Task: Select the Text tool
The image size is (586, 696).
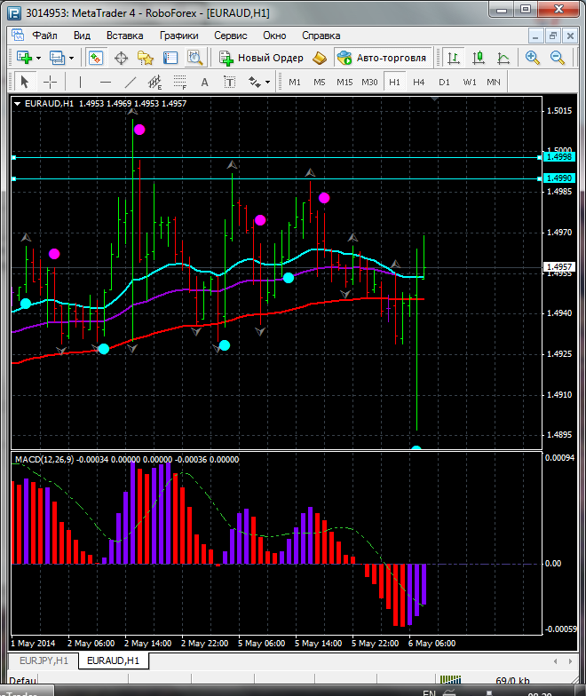Action: click(x=204, y=82)
